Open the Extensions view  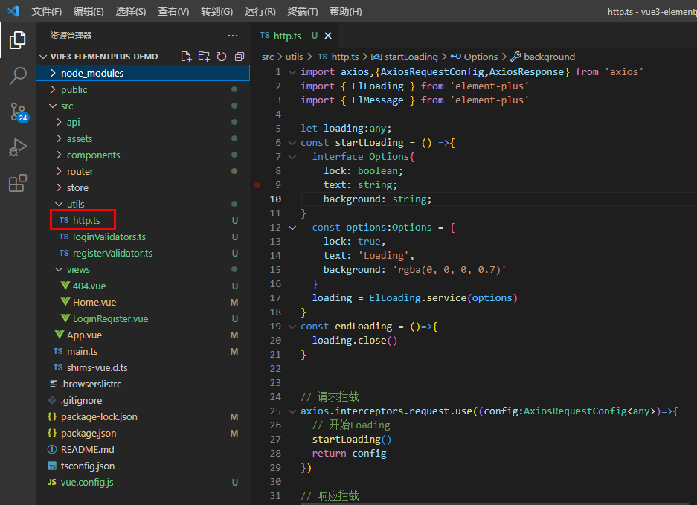(x=18, y=183)
